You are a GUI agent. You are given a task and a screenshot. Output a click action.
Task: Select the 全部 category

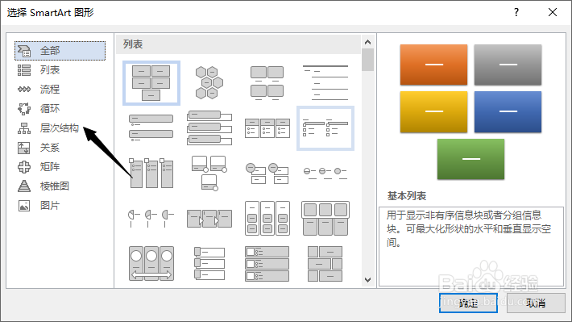(60, 50)
